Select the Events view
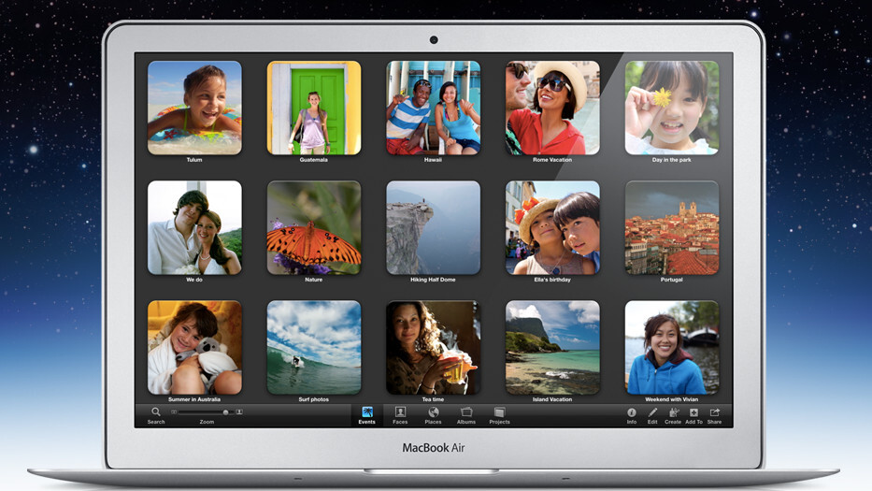The height and width of the screenshot is (491, 872). point(366,412)
